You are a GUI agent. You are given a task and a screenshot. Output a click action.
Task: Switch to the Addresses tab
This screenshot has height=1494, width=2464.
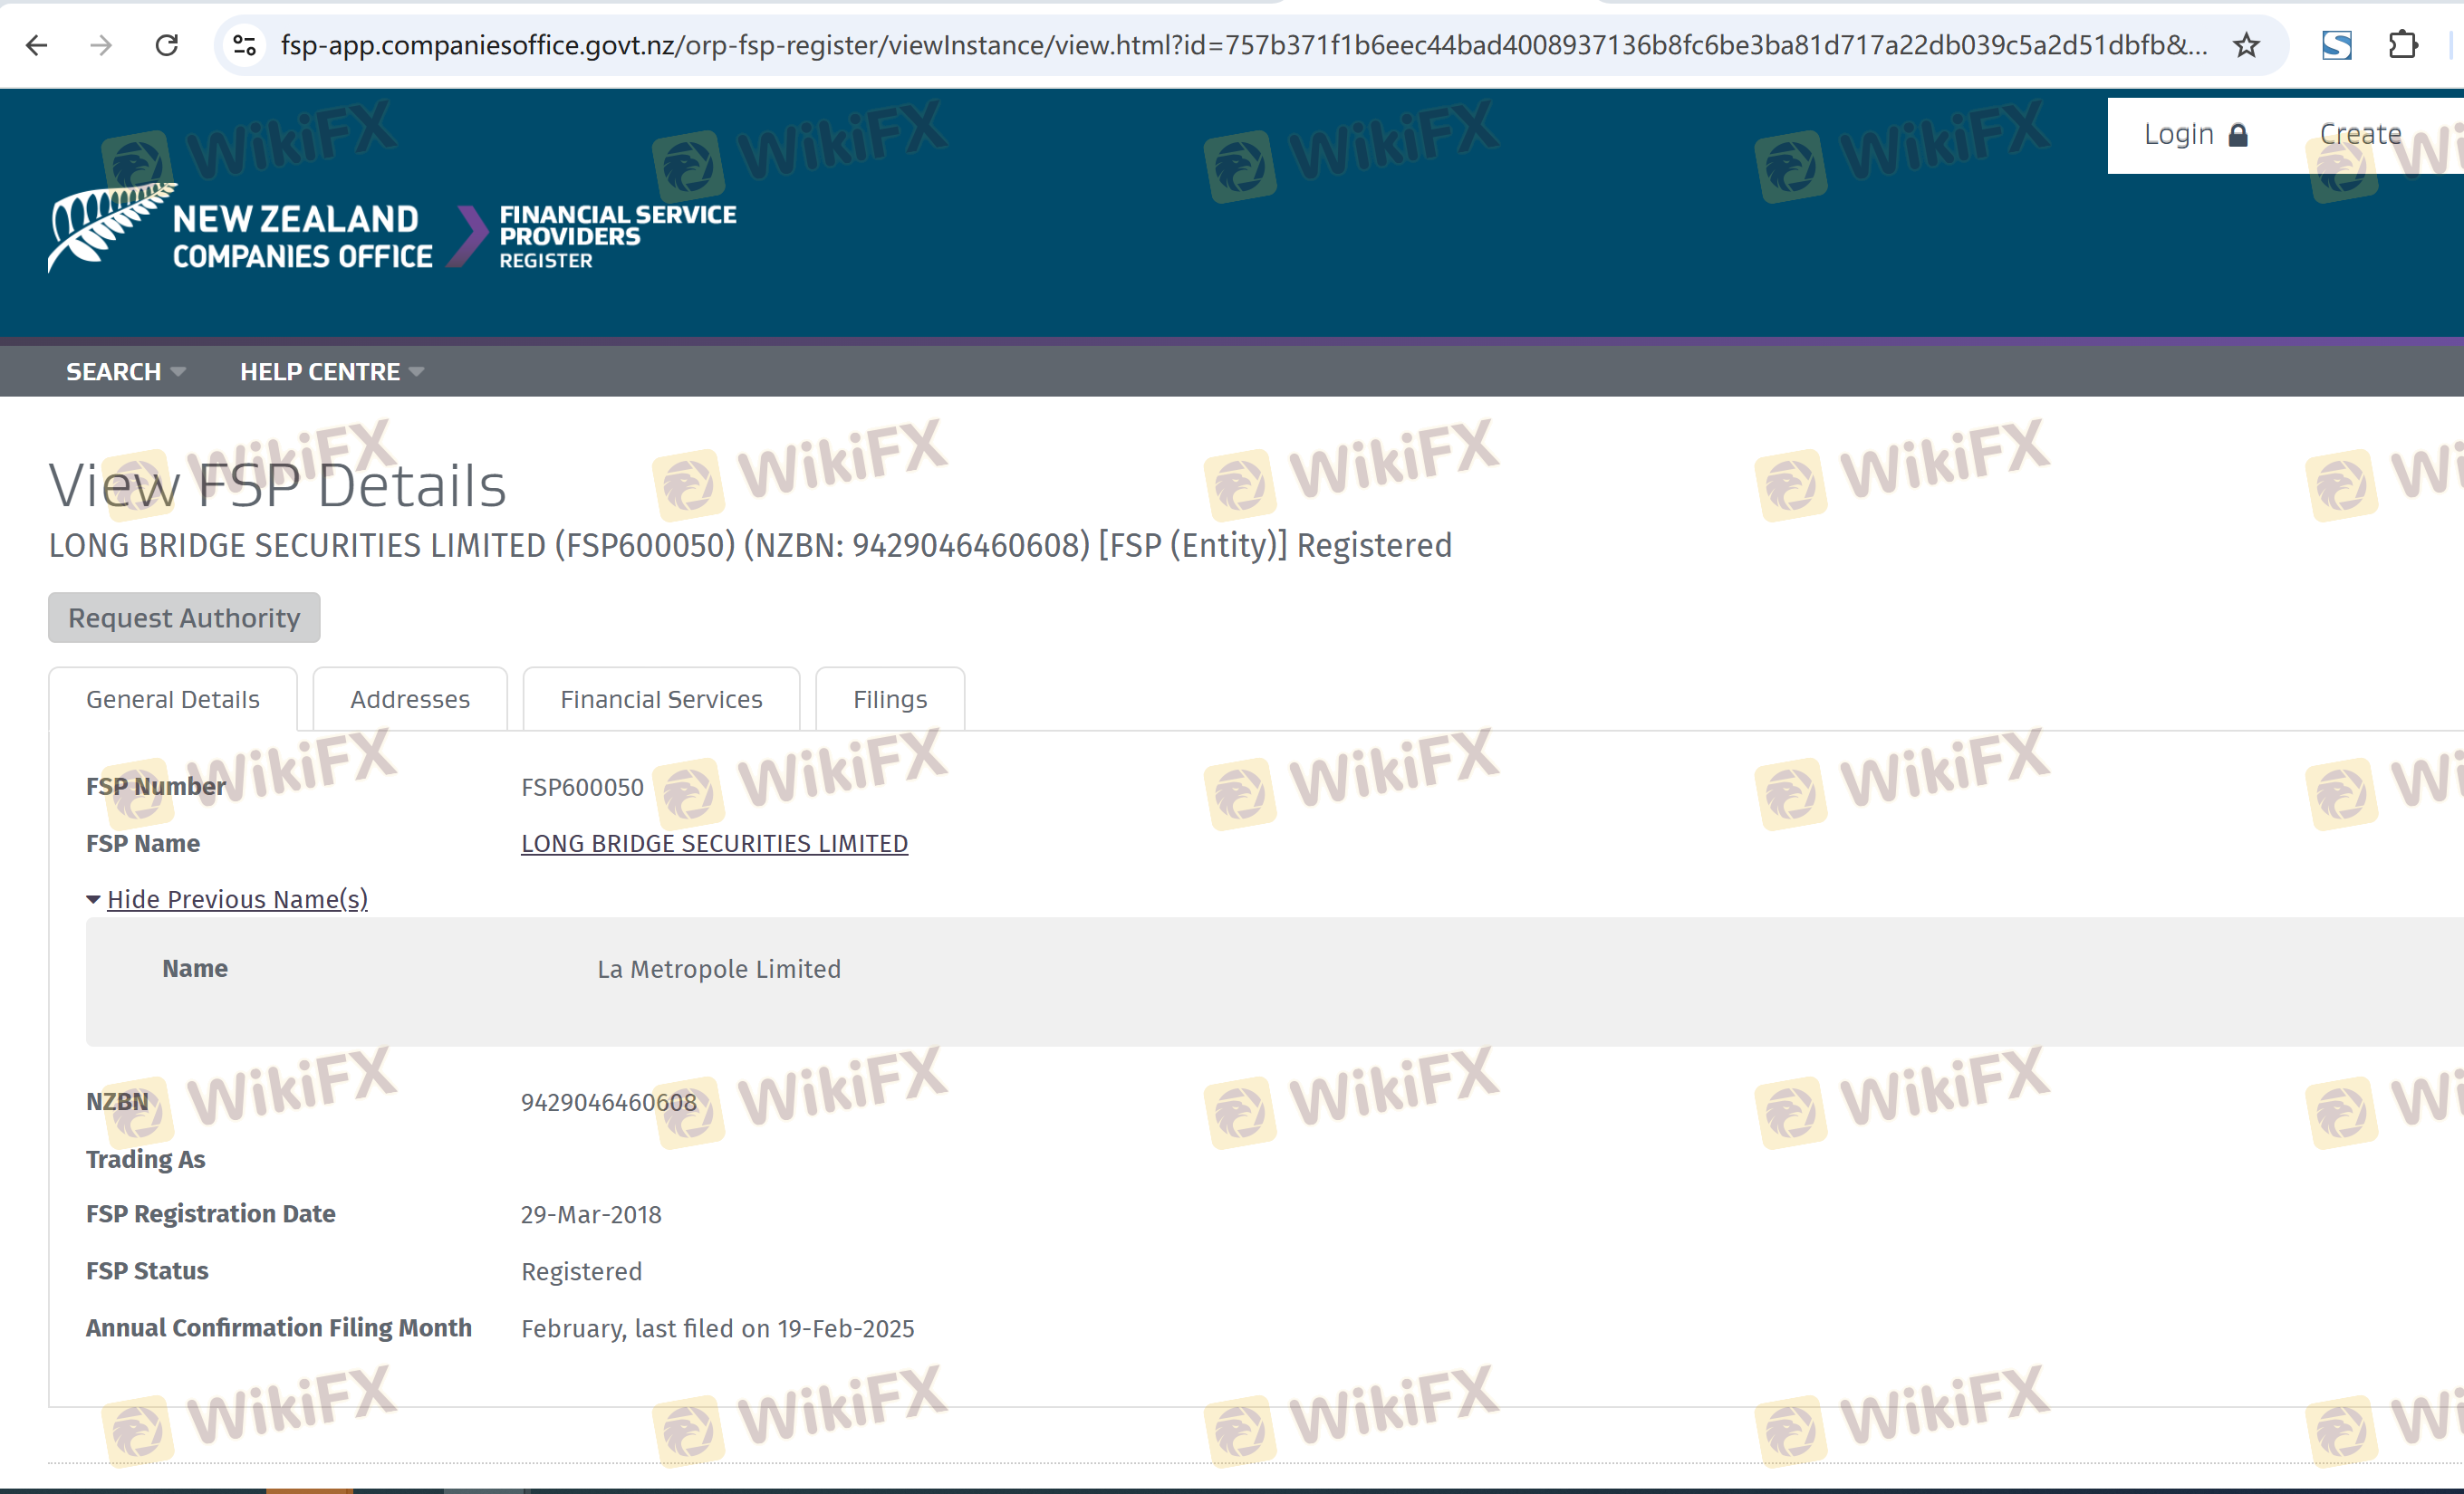point(410,700)
